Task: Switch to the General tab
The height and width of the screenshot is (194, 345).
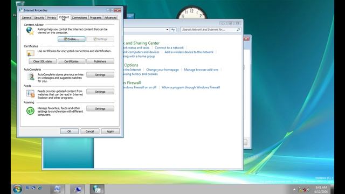Action: point(26,18)
